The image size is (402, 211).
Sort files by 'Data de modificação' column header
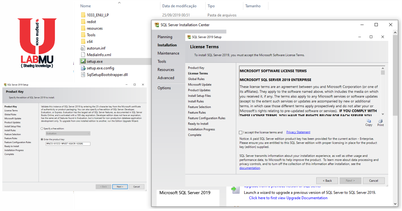pyautogui.click(x=179, y=6)
